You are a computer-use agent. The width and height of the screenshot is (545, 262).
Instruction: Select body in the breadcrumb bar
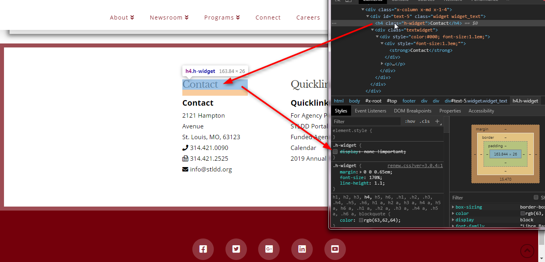pos(354,101)
